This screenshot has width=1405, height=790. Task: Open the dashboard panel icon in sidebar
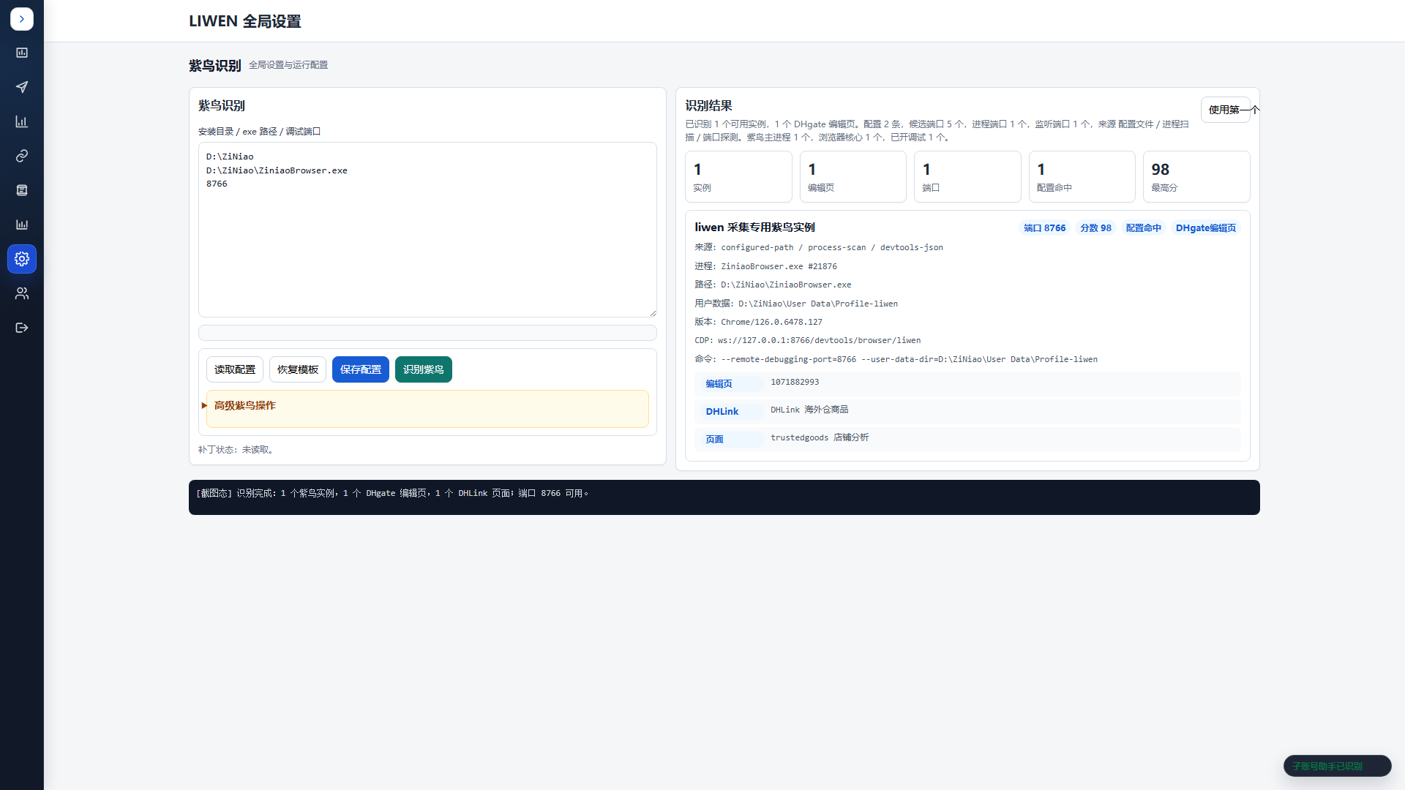(22, 53)
